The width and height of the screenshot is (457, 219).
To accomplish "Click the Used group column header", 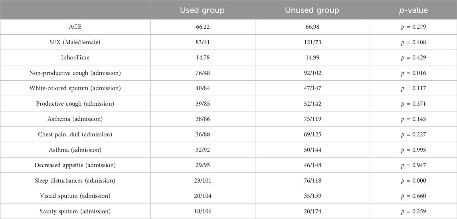I will point(202,10).
